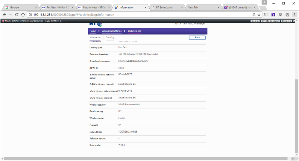The image size is (299, 161).
Task: Close the Re: New Infinity tab
Action: 72,7
